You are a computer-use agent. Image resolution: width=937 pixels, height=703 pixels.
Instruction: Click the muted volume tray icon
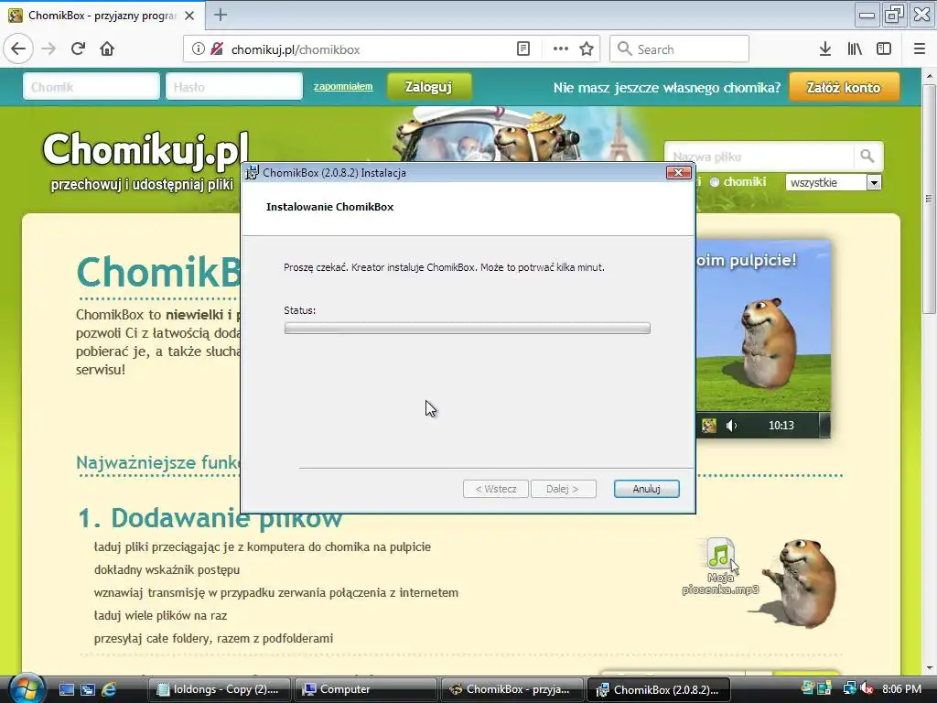pos(867,689)
